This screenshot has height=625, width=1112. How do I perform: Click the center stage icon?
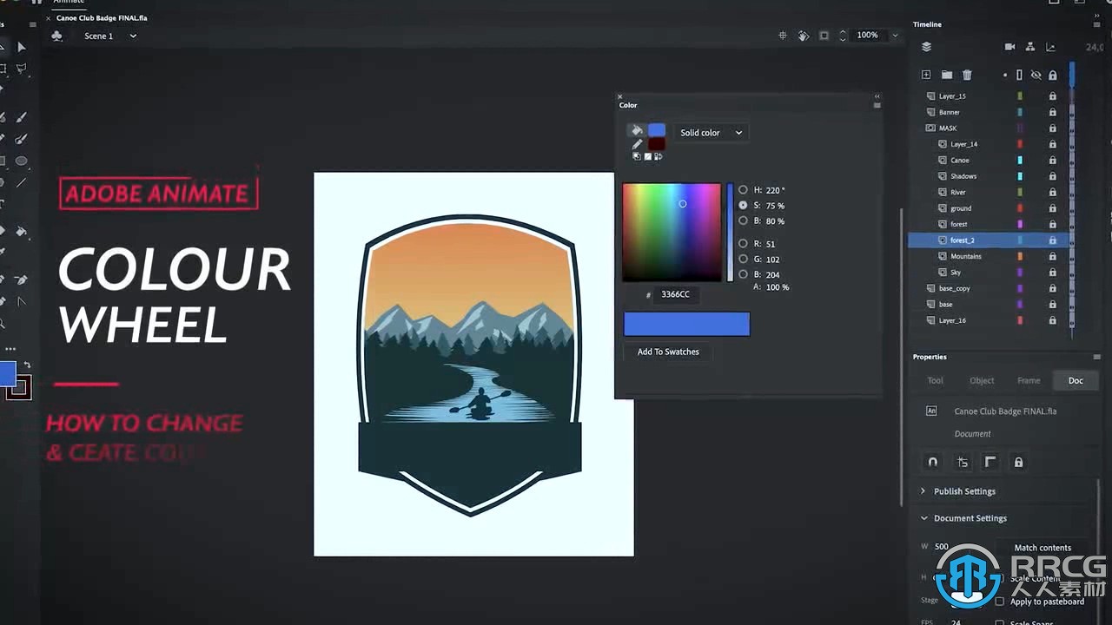coord(782,36)
